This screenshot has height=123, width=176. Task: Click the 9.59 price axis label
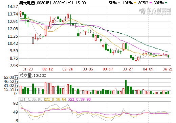14,51
